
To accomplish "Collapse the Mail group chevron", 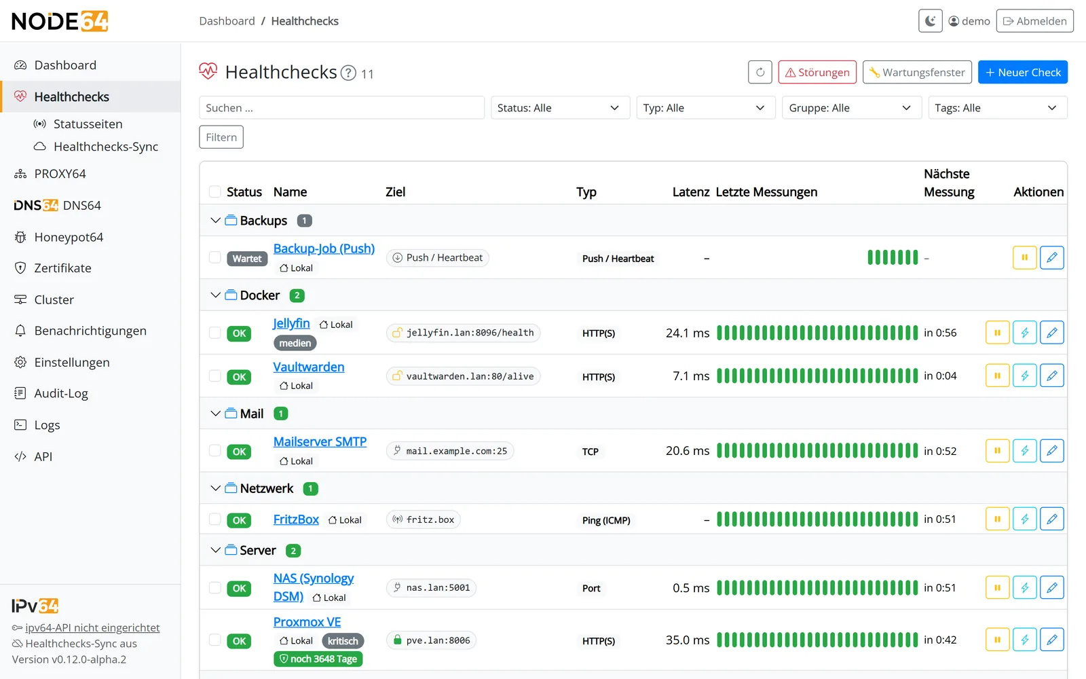I will pos(215,414).
